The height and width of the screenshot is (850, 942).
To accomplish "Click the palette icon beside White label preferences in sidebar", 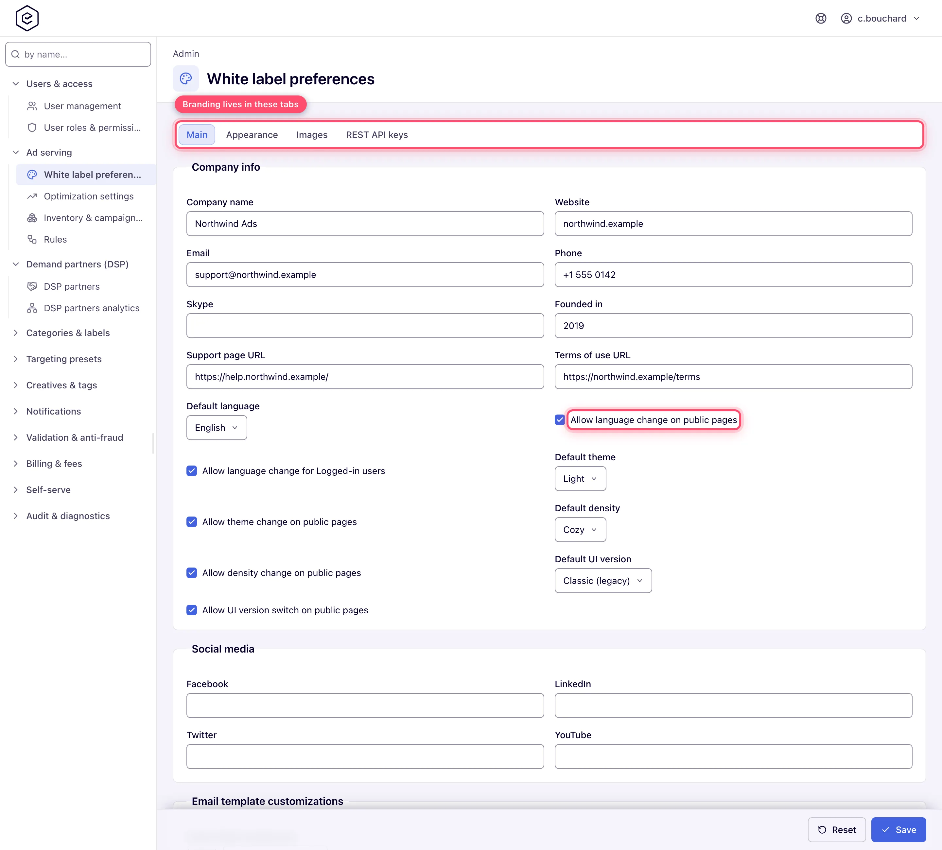I will 32,175.
